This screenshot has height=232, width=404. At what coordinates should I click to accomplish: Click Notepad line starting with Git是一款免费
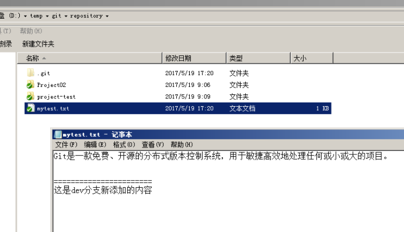tap(221, 156)
